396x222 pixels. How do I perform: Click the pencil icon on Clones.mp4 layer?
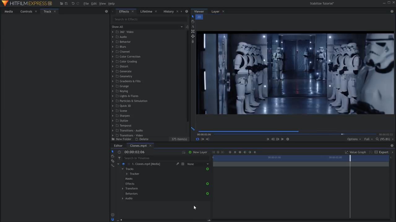point(178,164)
